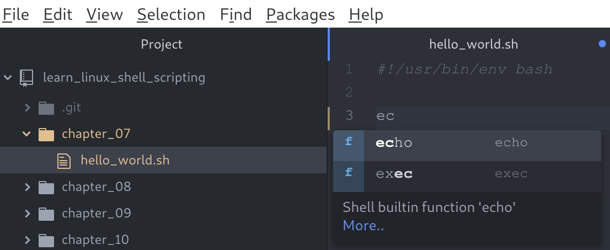Screen dimensions: 610x250
Task: Expand the chapter_08 folder chevron
Action: click(27, 187)
